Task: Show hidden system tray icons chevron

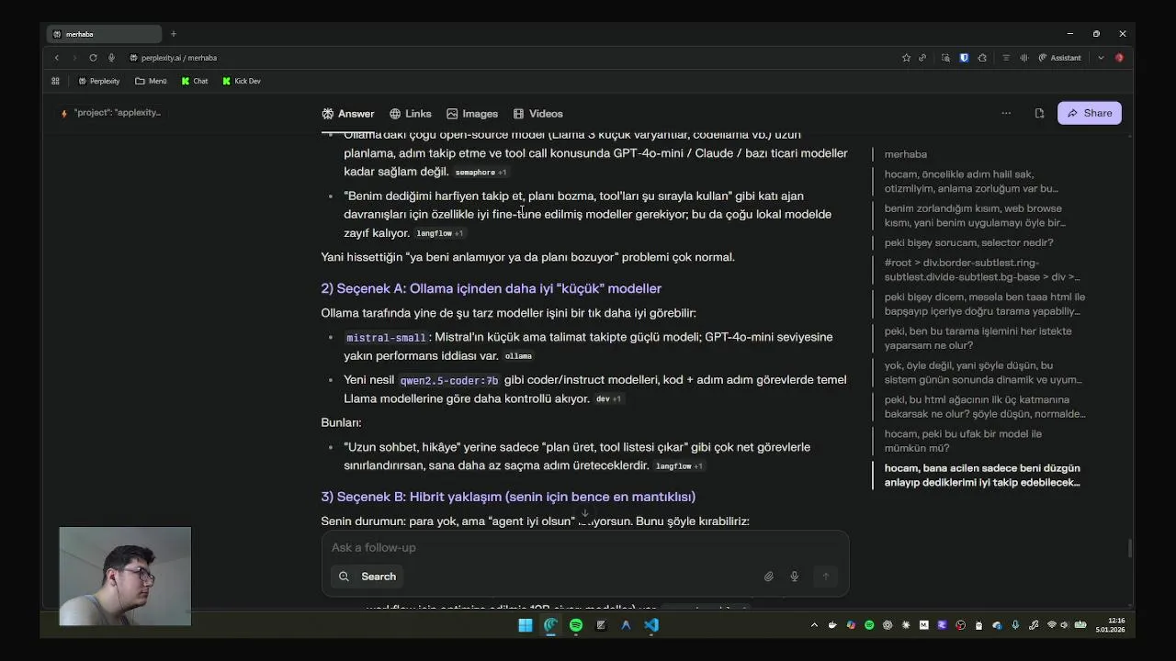Action: pos(814,625)
